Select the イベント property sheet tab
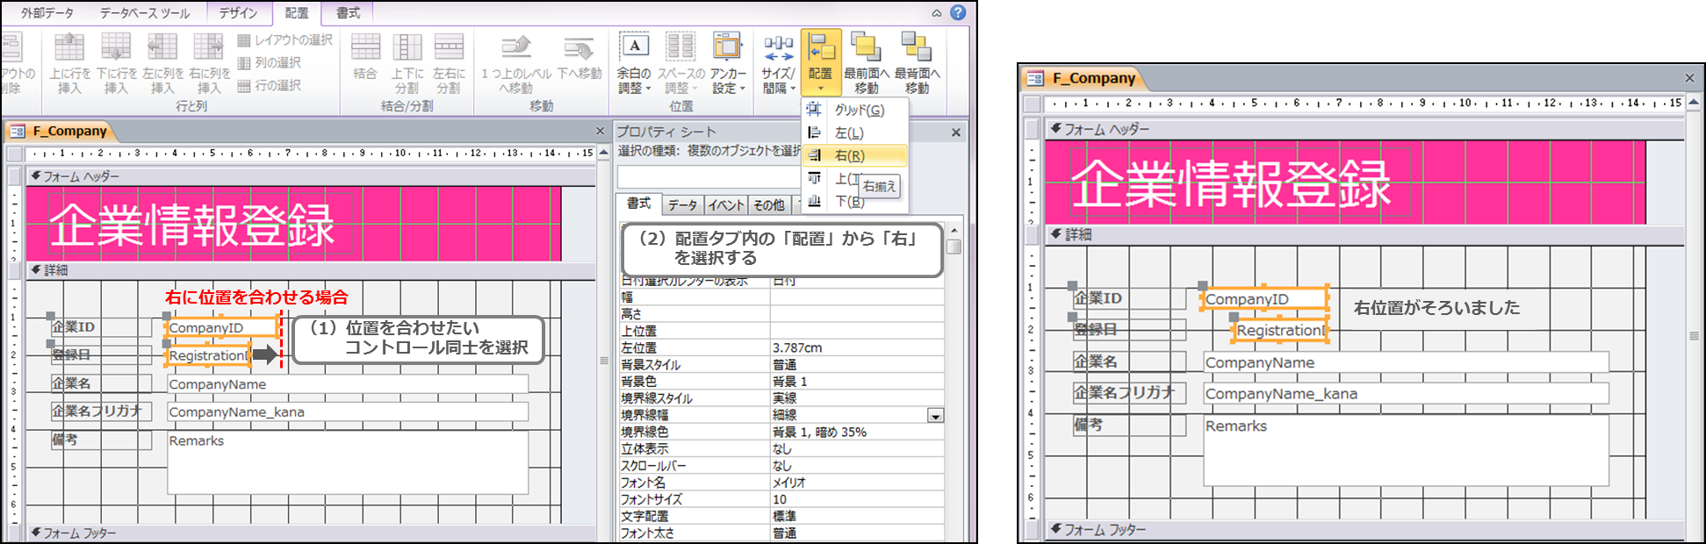1706x544 pixels. tap(726, 205)
